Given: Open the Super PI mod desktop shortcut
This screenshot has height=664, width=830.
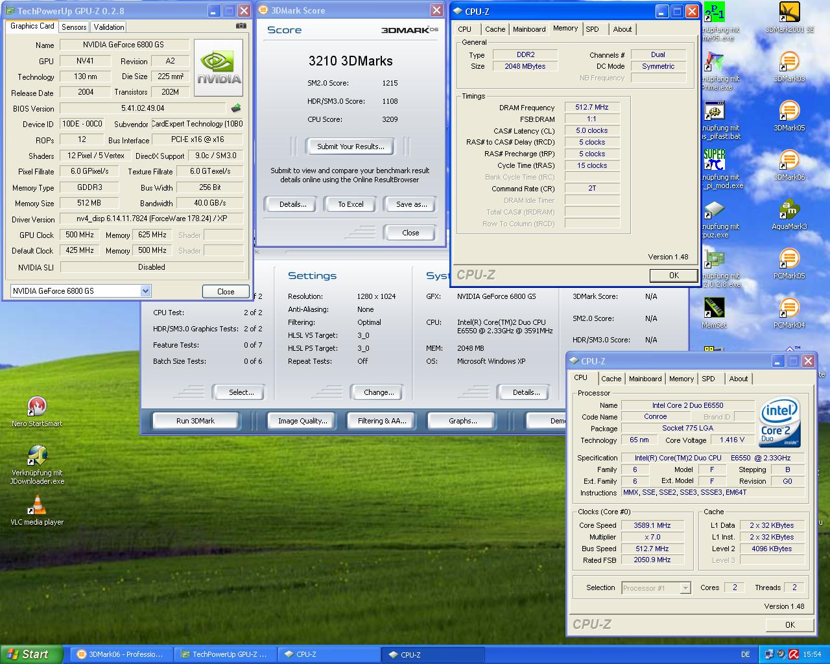Looking at the screenshot, I should coord(714,160).
